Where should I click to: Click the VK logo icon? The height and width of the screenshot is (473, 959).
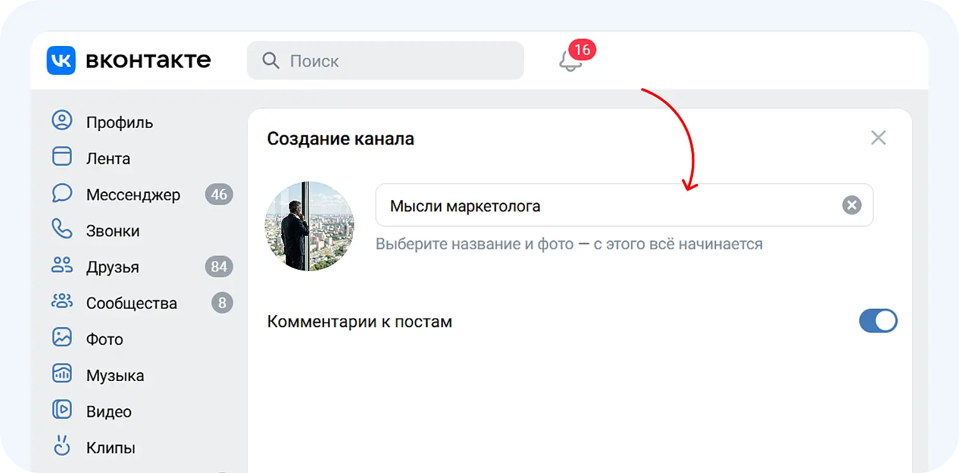[61, 61]
